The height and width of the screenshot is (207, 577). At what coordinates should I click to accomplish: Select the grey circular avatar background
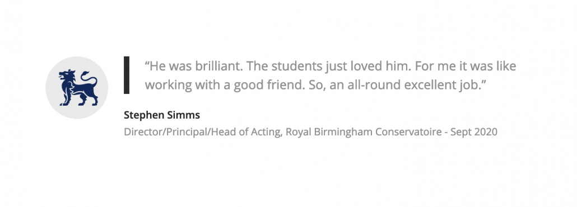pyautogui.click(x=77, y=87)
